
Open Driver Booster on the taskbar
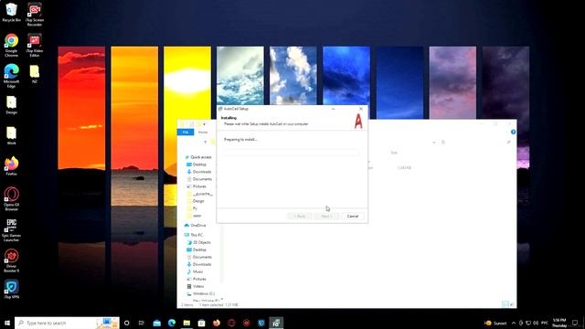[x=246, y=323]
